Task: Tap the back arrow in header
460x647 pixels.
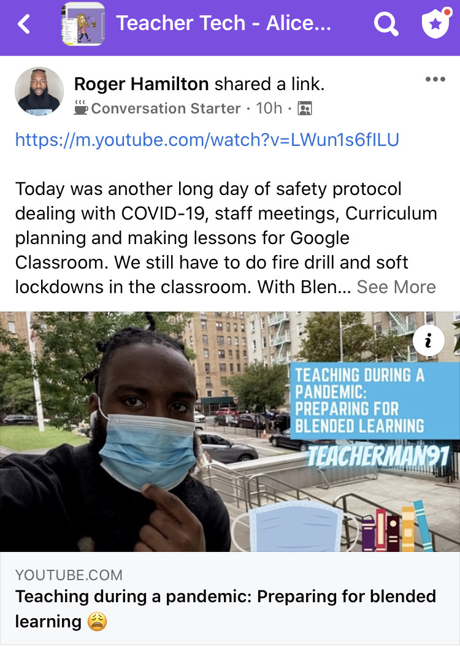Action: 24,23
